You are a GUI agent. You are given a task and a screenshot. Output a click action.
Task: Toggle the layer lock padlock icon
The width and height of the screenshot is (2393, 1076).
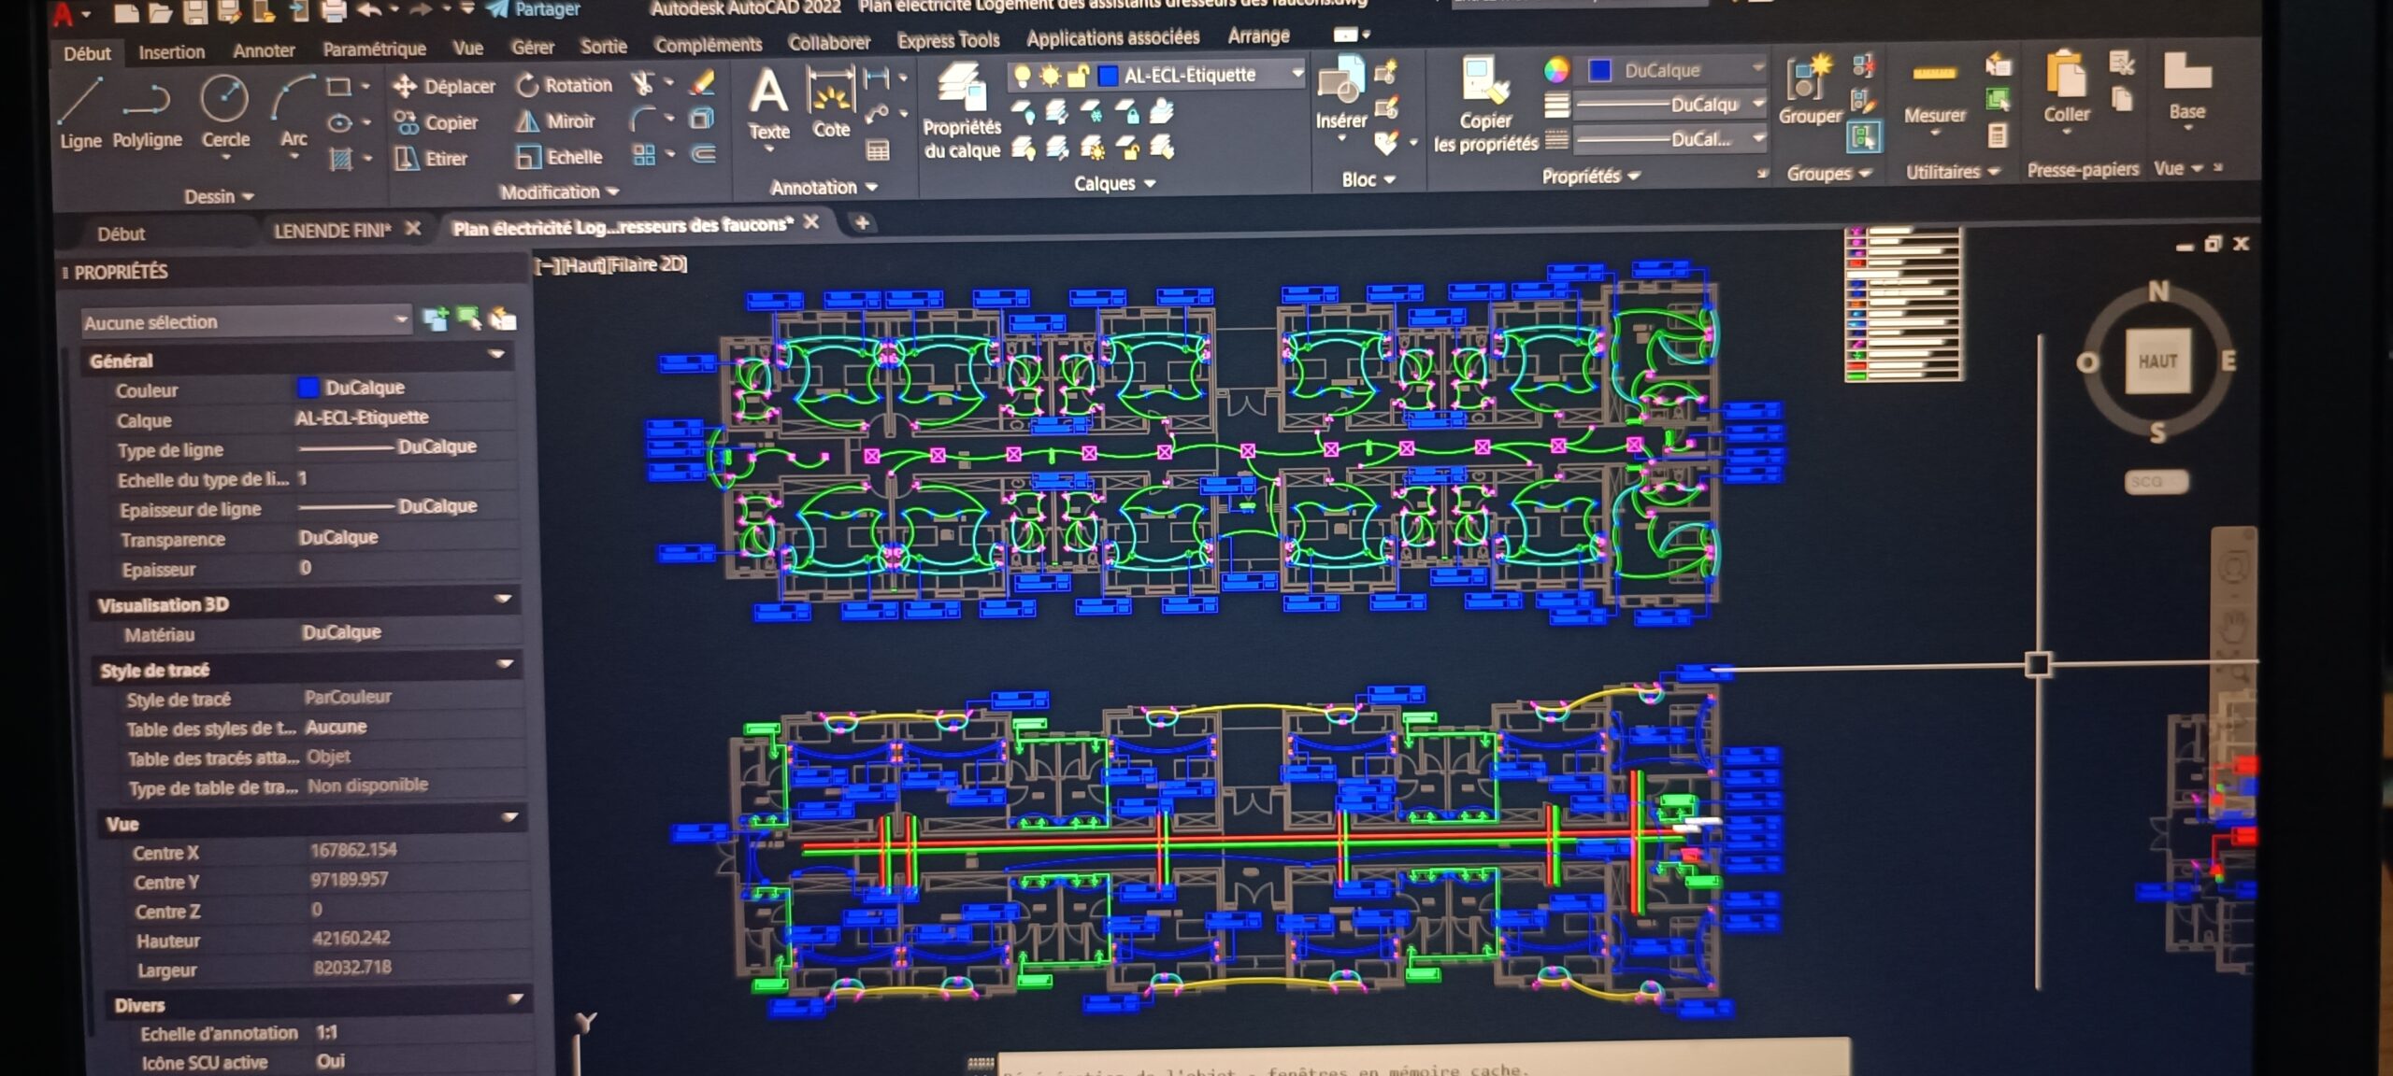click(1078, 76)
